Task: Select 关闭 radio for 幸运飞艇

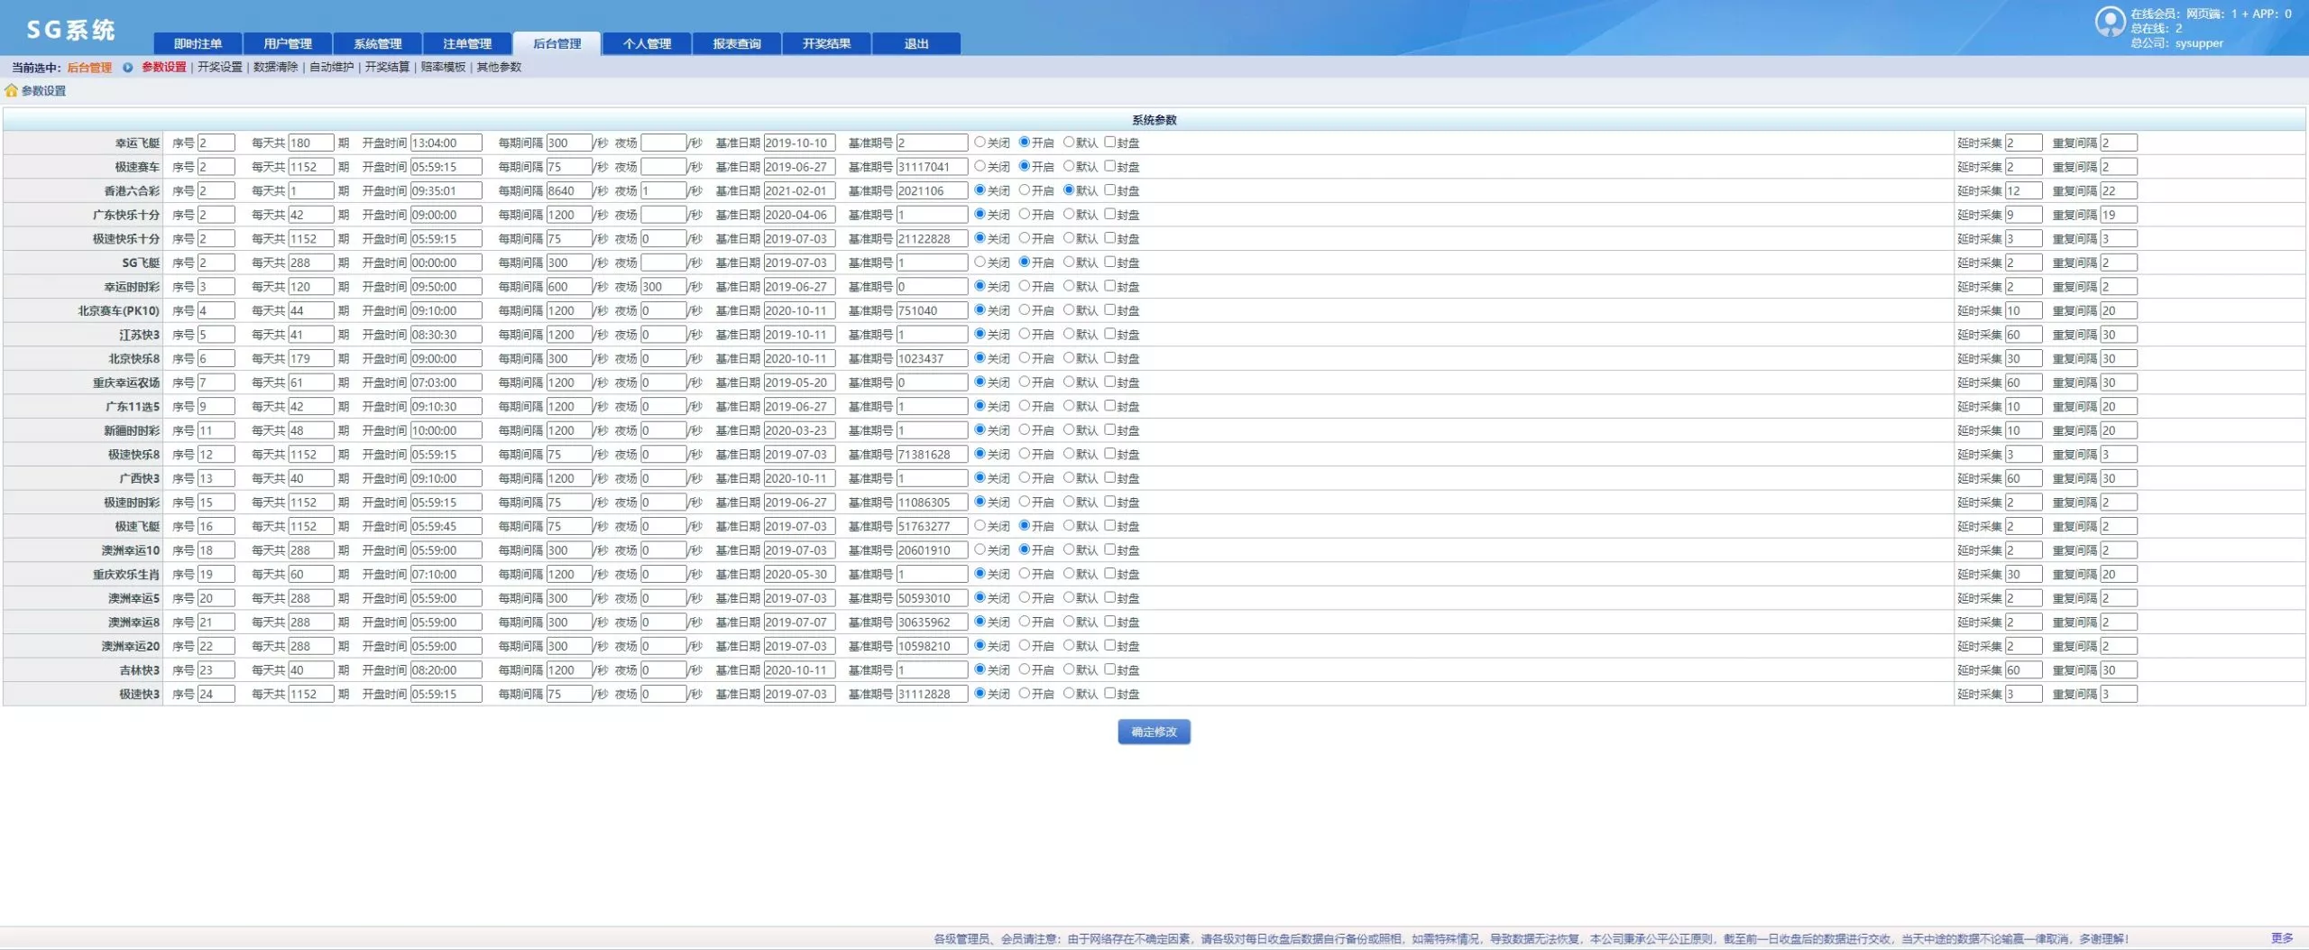Action: tap(980, 143)
